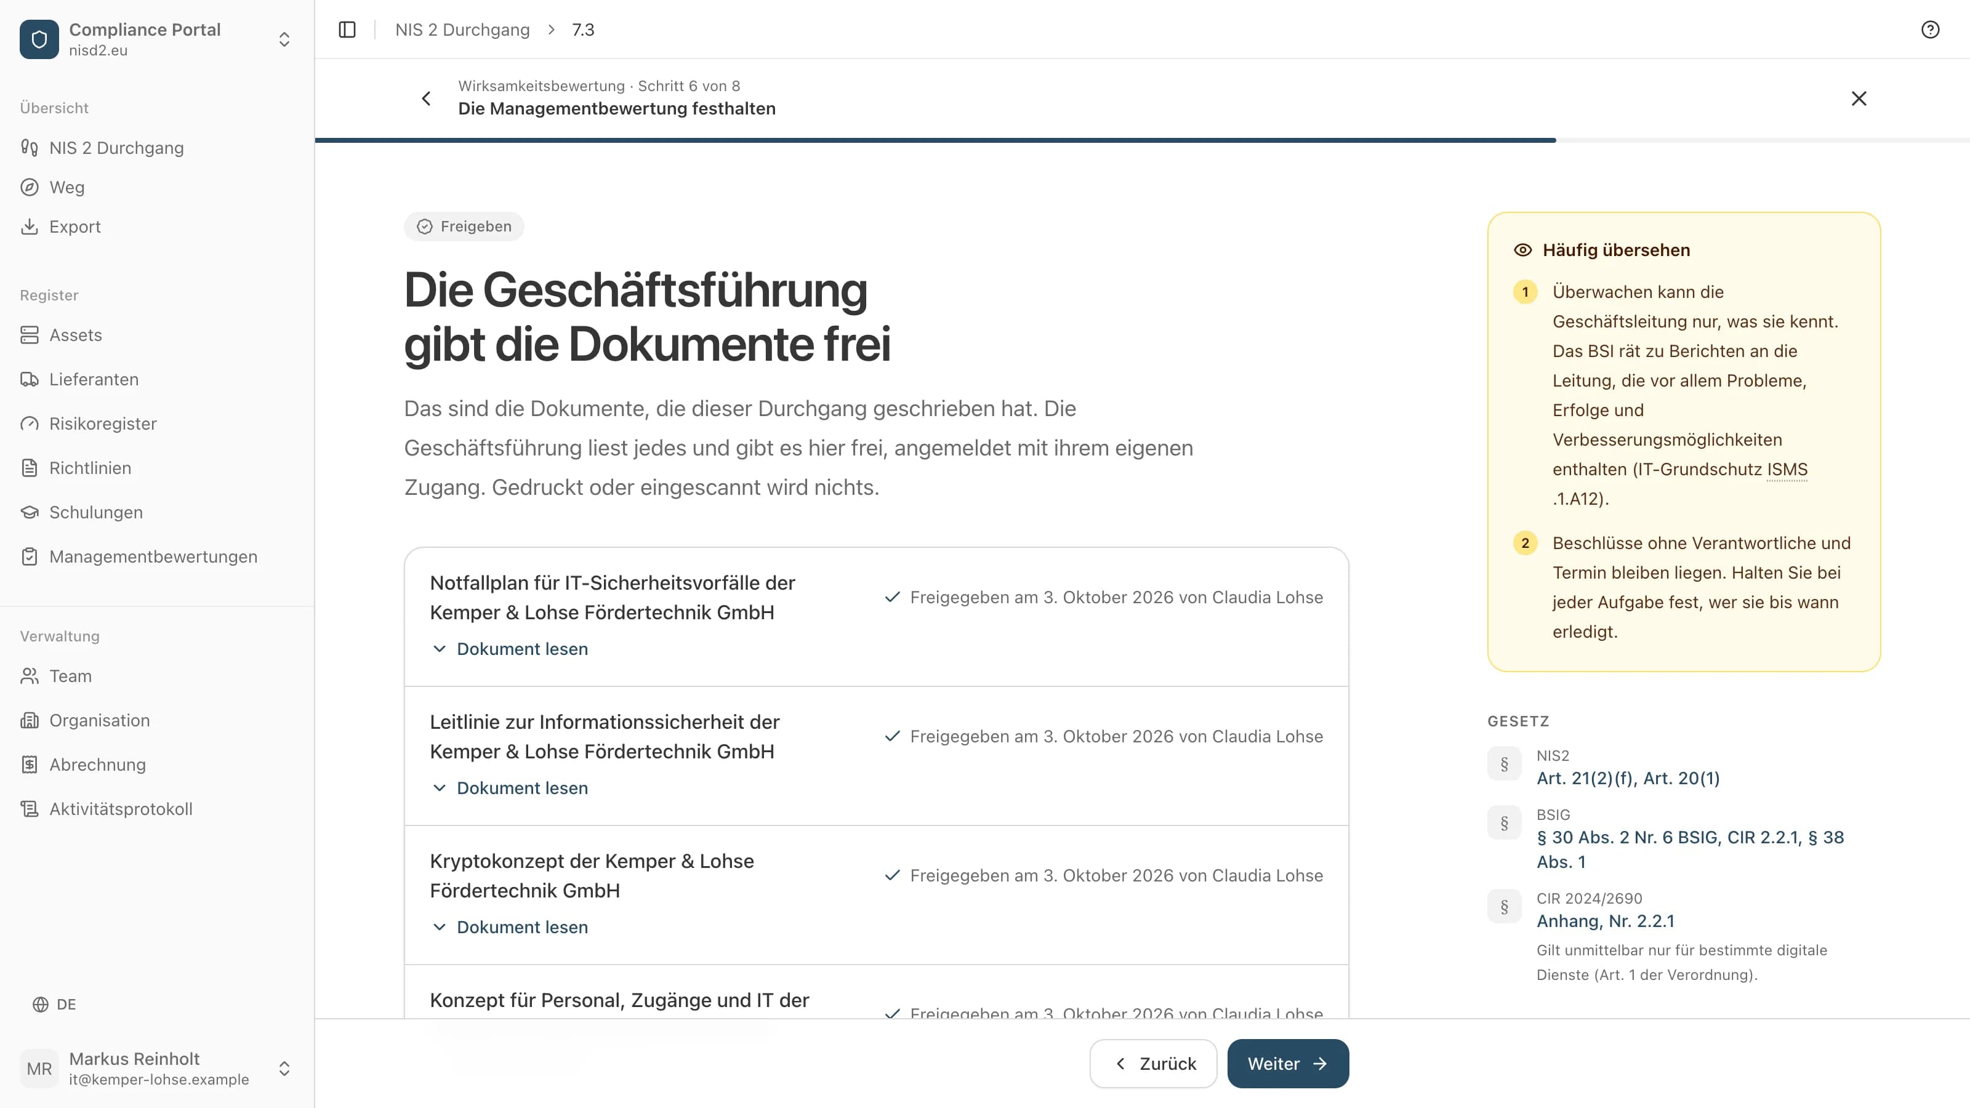Open the help question-mark icon
This screenshot has width=1970, height=1108.
pos(1930,29)
